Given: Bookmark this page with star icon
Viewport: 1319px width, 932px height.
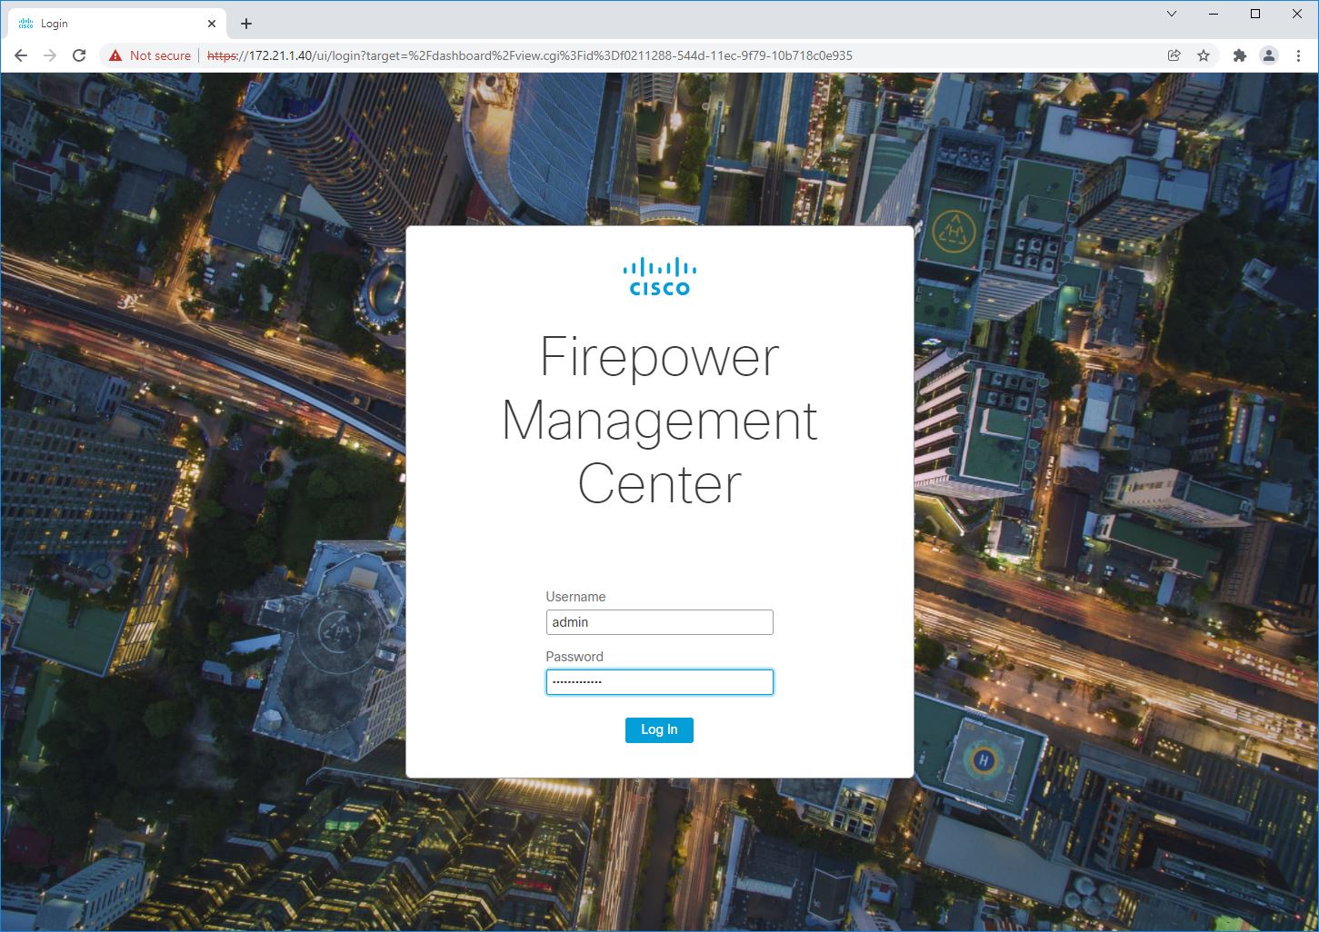Looking at the screenshot, I should [x=1204, y=55].
